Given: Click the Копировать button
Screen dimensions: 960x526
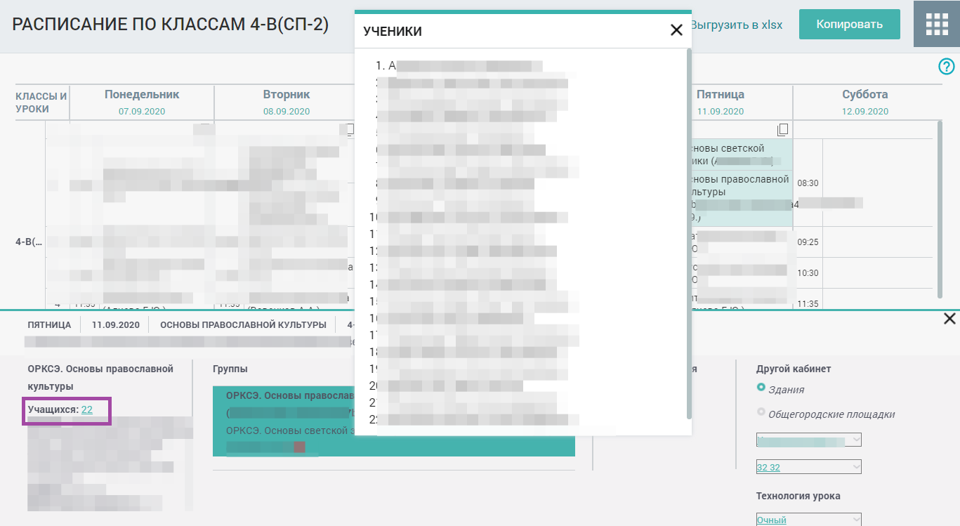Looking at the screenshot, I should 849,25.
